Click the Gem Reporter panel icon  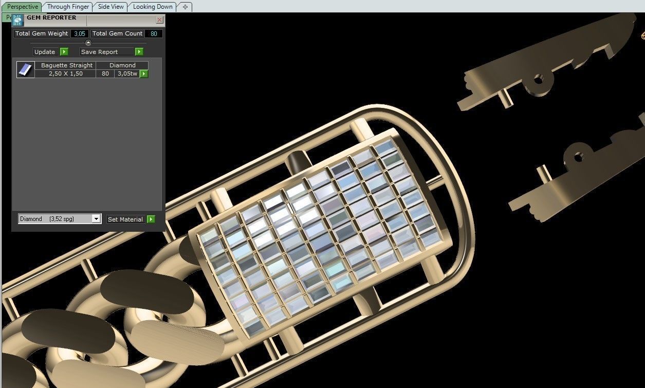point(18,21)
